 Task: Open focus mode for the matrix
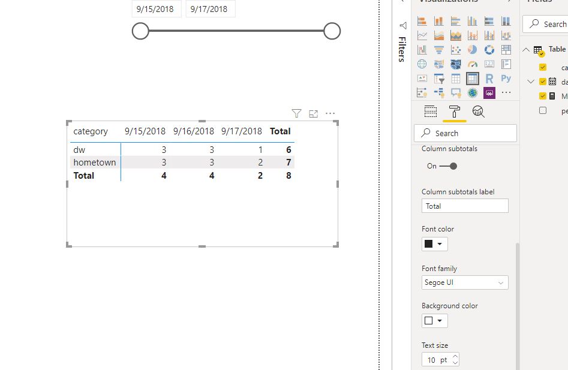313,114
